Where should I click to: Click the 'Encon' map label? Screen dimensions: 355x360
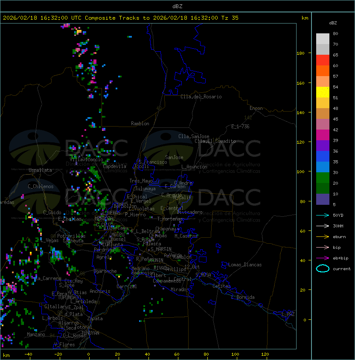point(256,108)
